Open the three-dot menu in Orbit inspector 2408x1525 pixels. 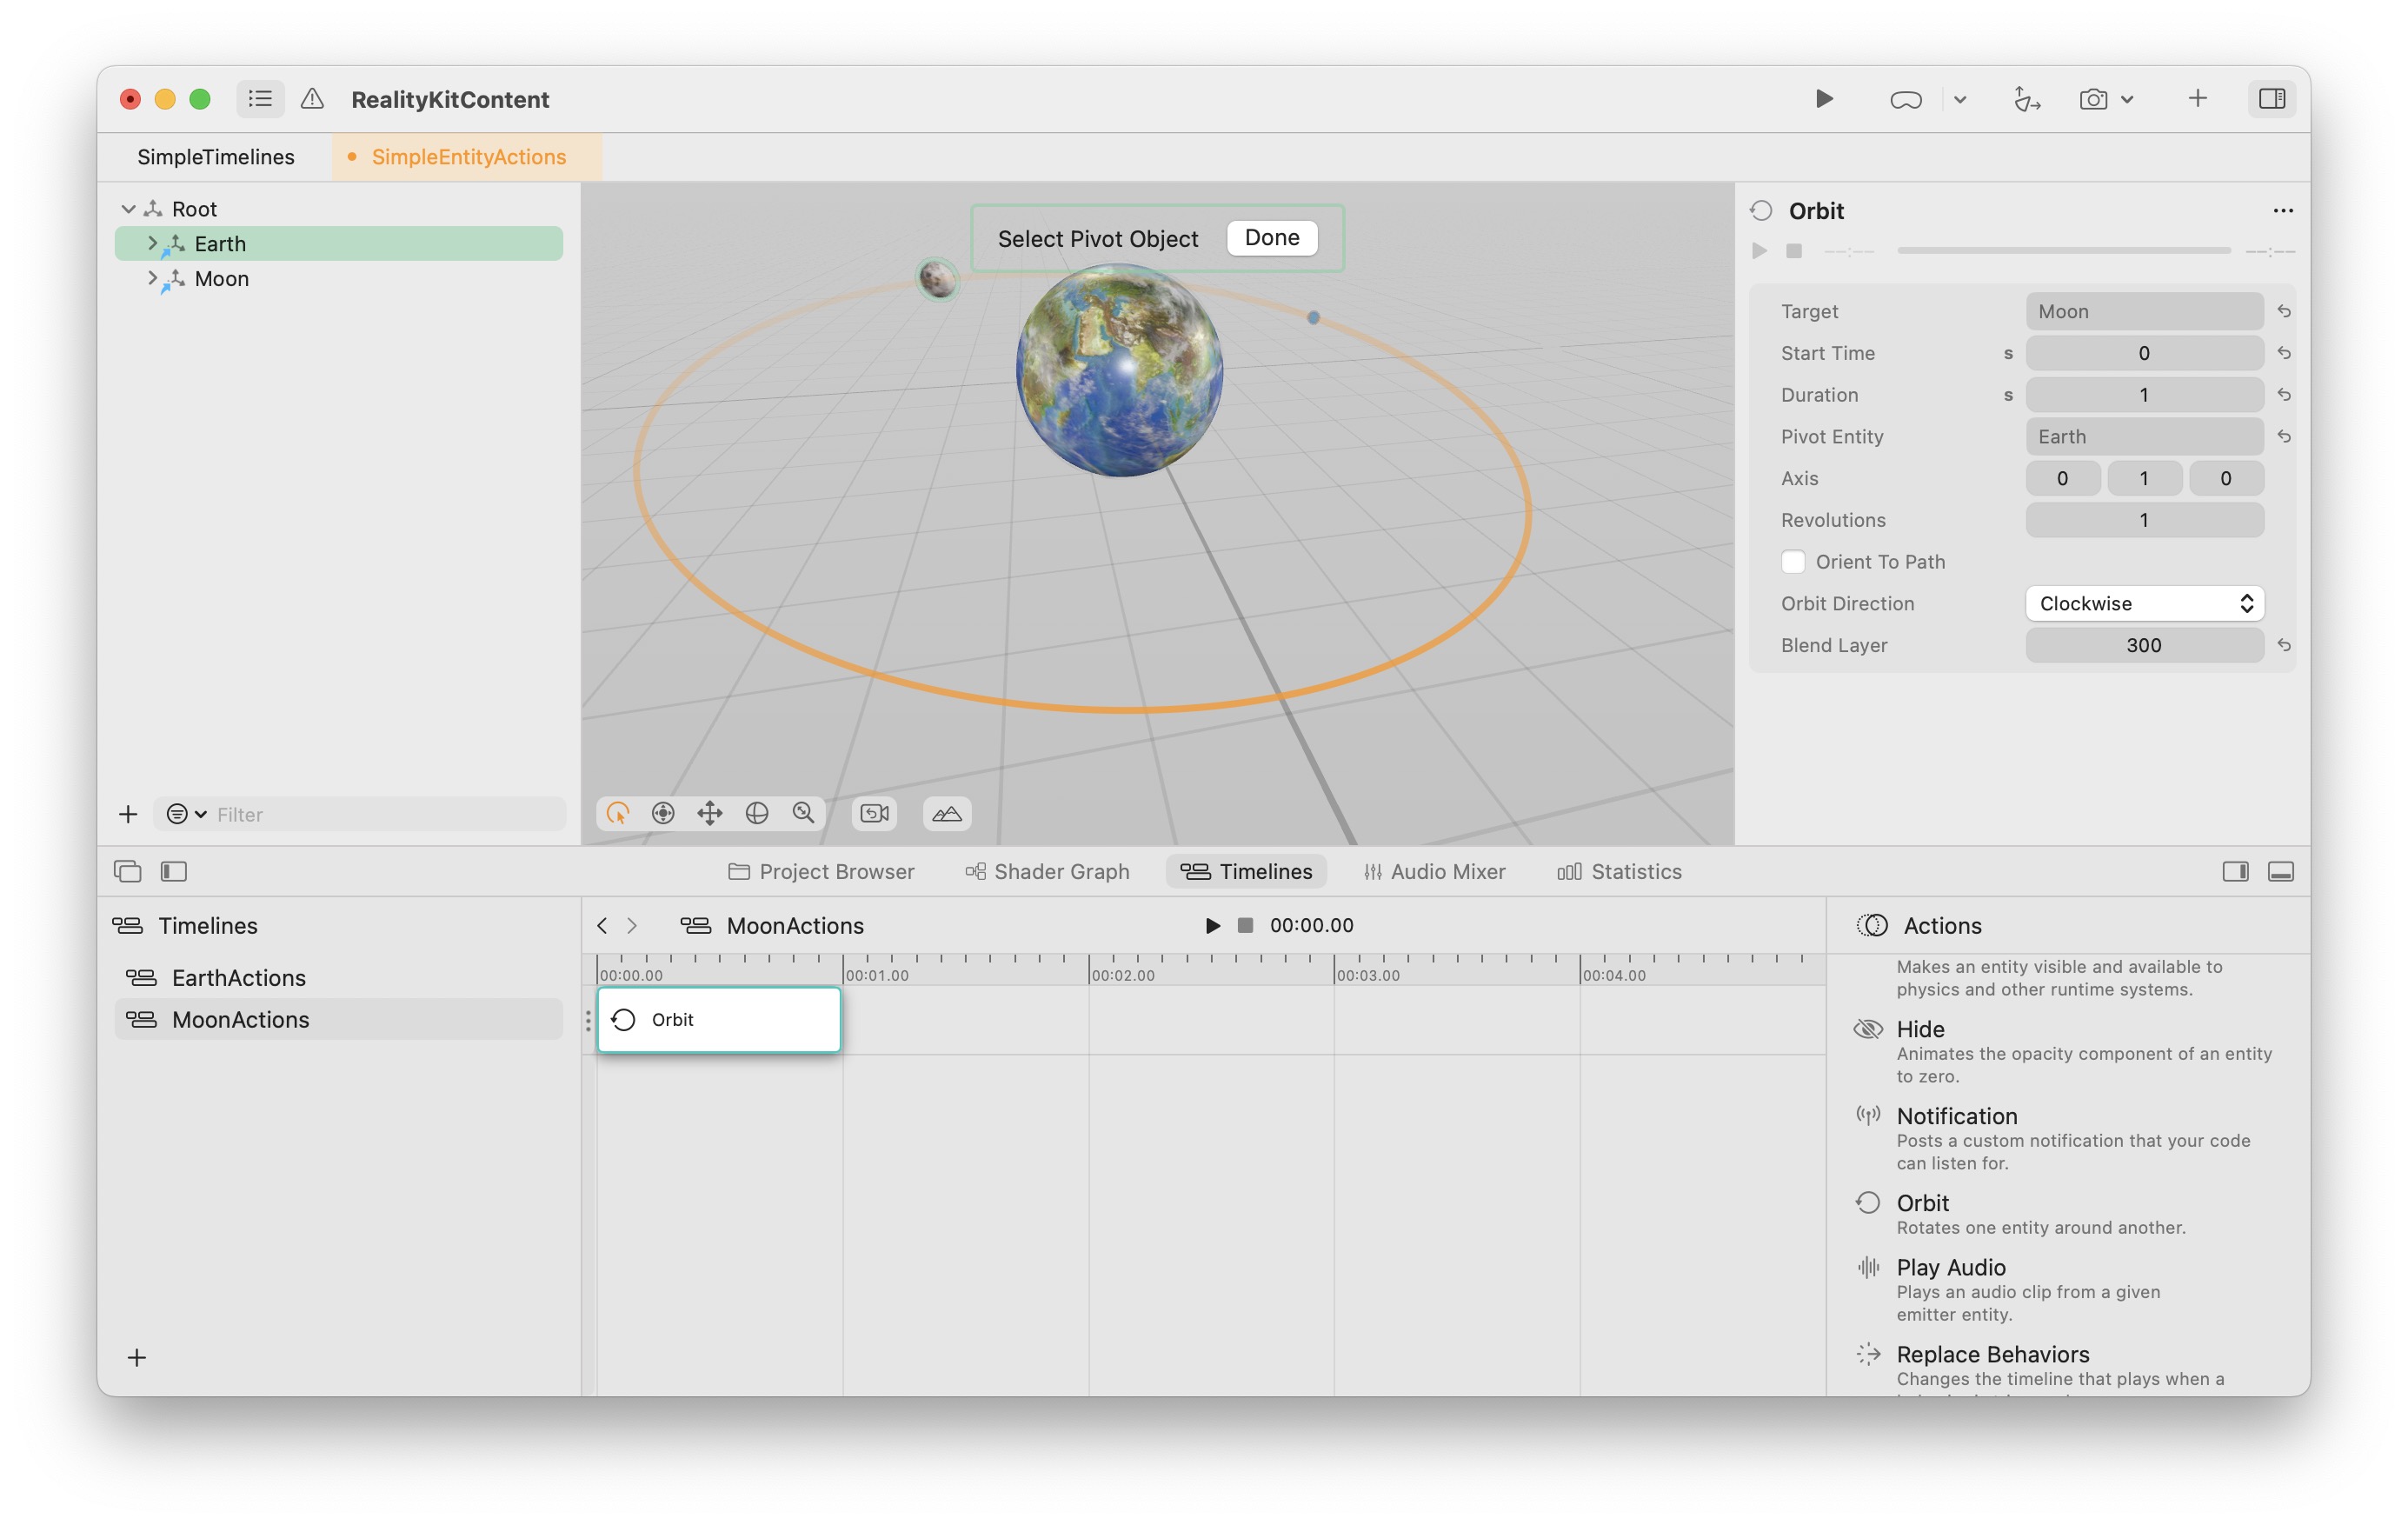(x=2282, y=211)
